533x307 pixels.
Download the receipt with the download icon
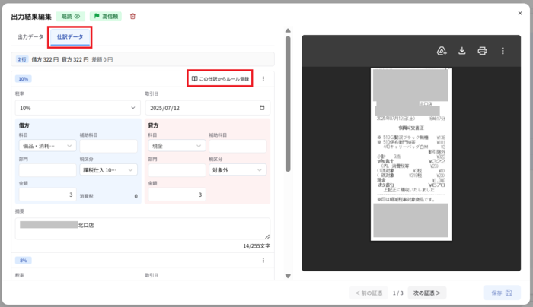[461, 51]
